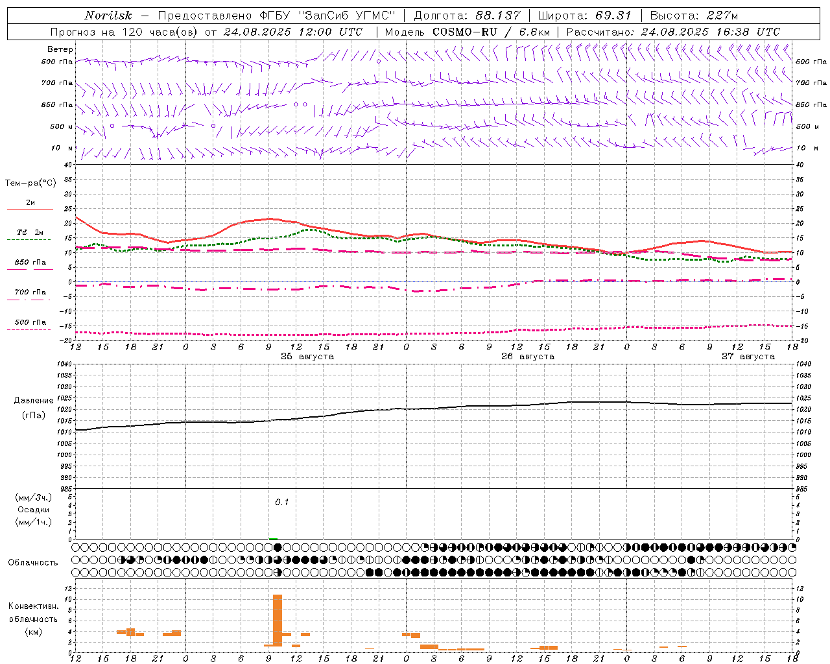Click the "Norilsk" station name in the header
Screen dimensions: 830x664
(x=108, y=16)
